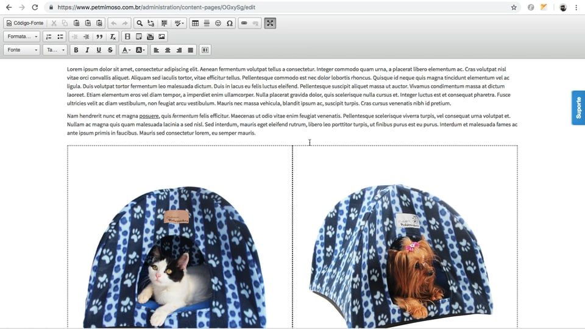Insert a horizontal line
The height and width of the screenshot is (329, 585).
(x=207, y=23)
